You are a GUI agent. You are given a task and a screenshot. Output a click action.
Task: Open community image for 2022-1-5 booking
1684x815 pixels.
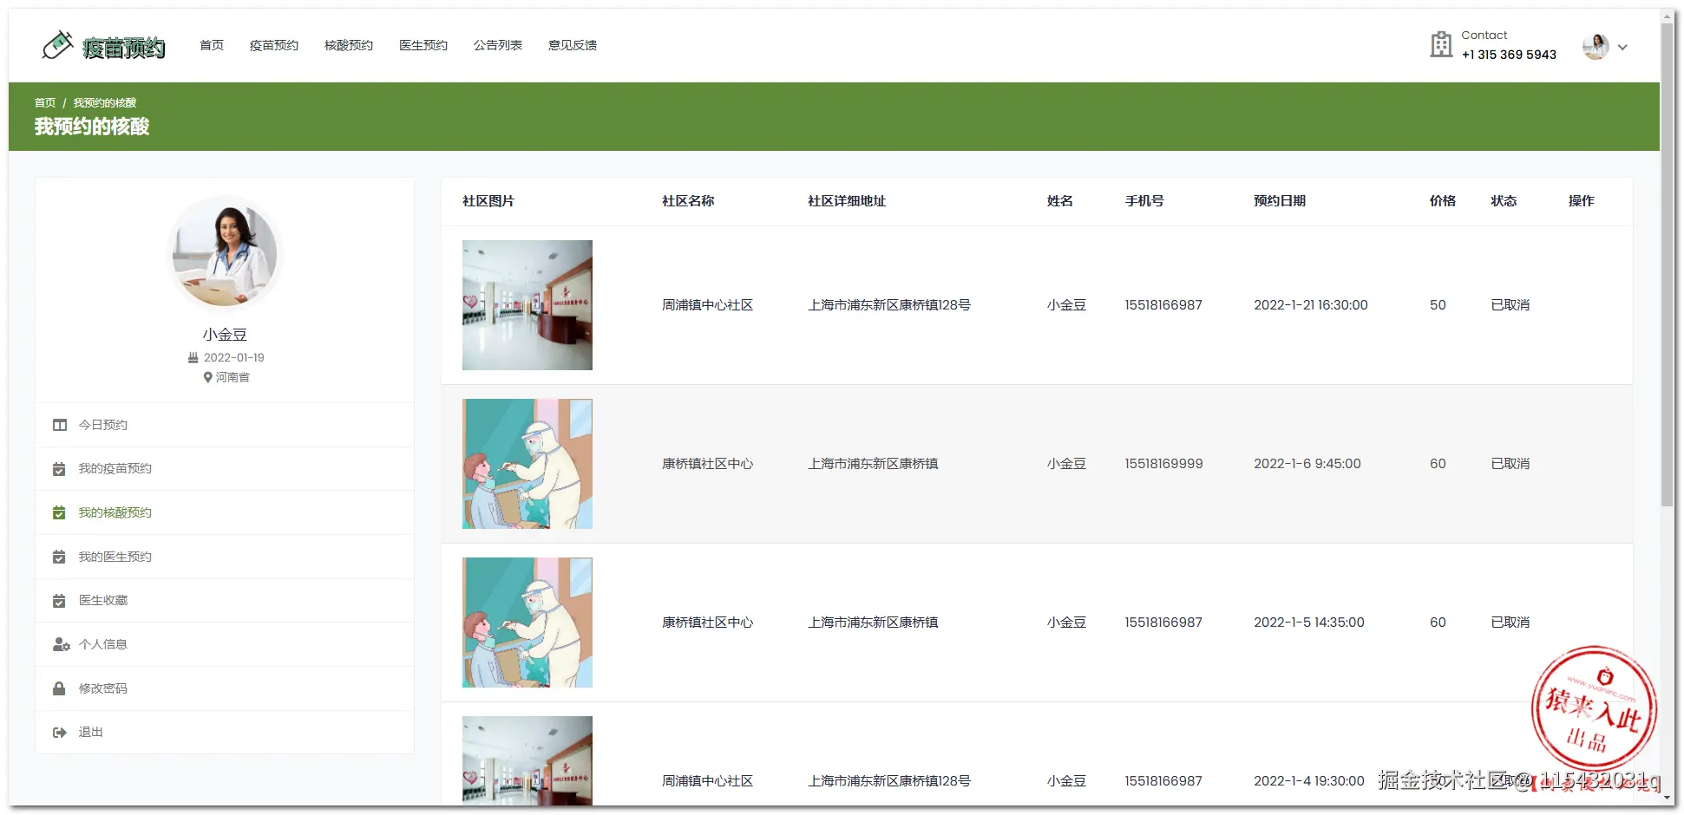pyautogui.click(x=527, y=623)
